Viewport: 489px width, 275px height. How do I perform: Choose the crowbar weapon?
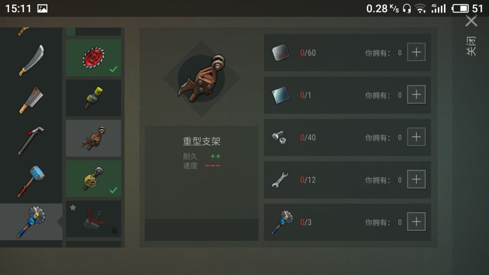point(31,141)
